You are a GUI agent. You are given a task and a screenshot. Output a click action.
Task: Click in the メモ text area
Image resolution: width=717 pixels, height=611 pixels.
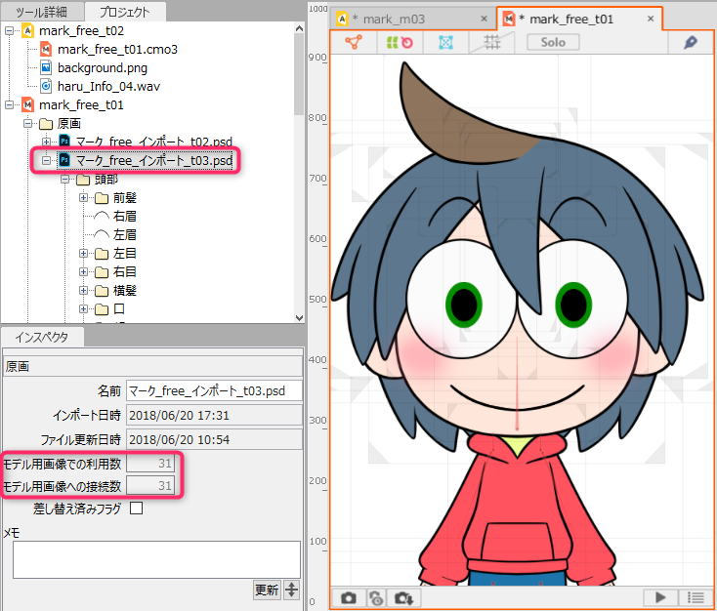click(156, 559)
